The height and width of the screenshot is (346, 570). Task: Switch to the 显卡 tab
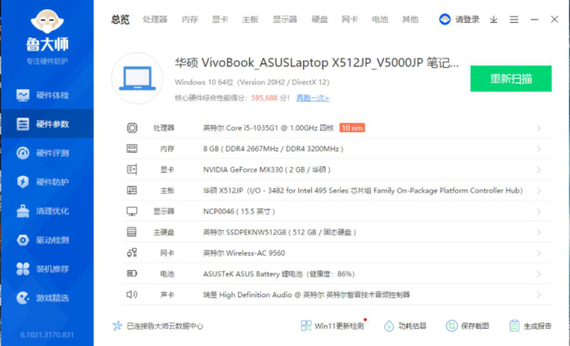220,20
